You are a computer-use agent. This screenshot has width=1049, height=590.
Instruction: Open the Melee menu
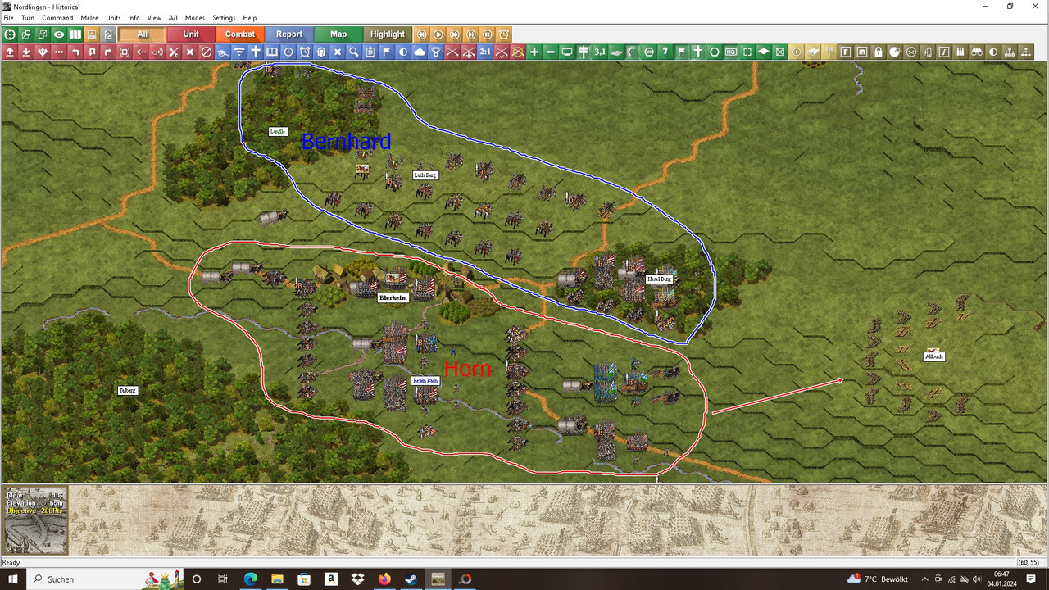[89, 18]
